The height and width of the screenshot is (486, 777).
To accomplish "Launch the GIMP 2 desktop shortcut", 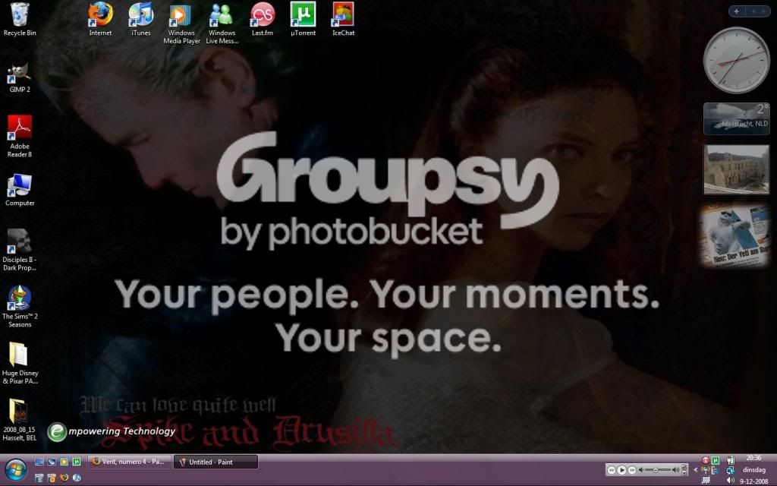I will (19, 77).
